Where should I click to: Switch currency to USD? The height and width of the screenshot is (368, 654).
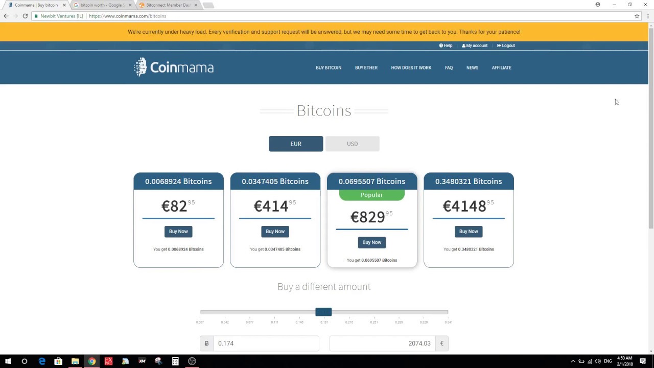pyautogui.click(x=352, y=144)
